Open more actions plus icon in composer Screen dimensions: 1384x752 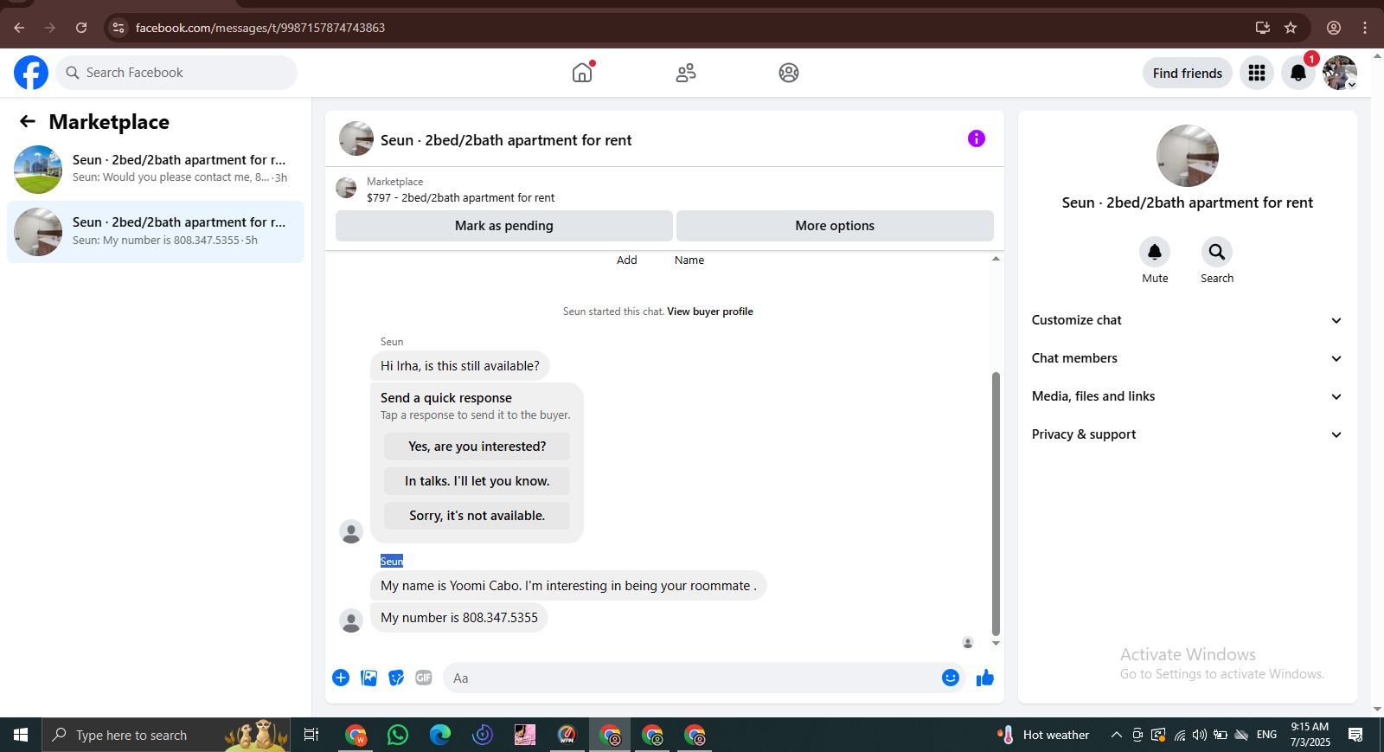click(341, 678)
